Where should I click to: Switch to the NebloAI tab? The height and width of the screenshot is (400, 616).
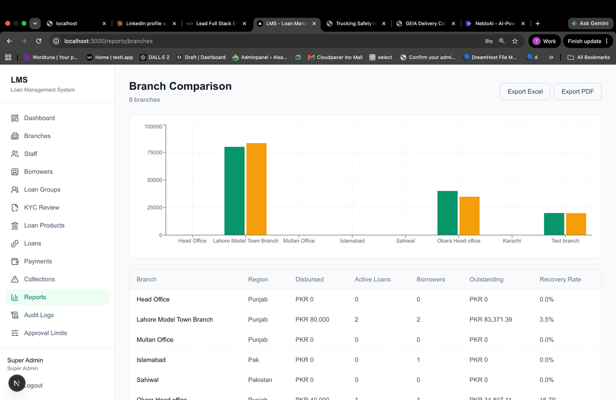[495, 24]
